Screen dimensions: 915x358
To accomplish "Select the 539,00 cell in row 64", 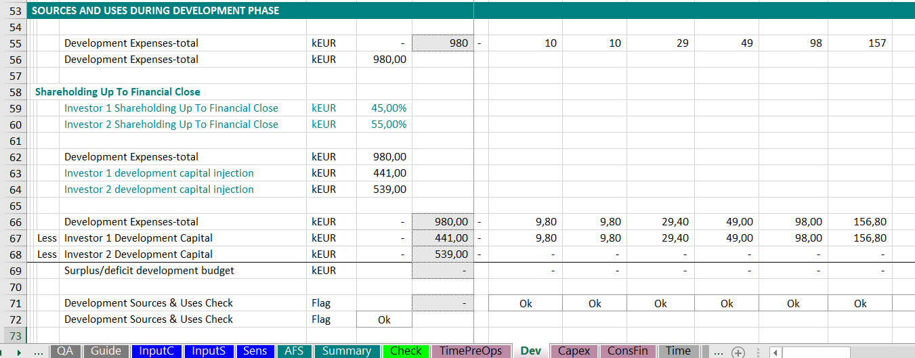I will coord(384,189).
